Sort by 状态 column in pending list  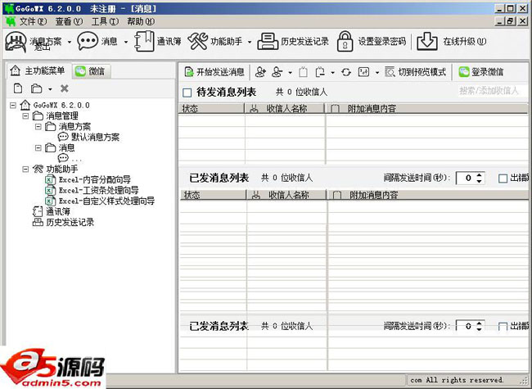[211, 109]
